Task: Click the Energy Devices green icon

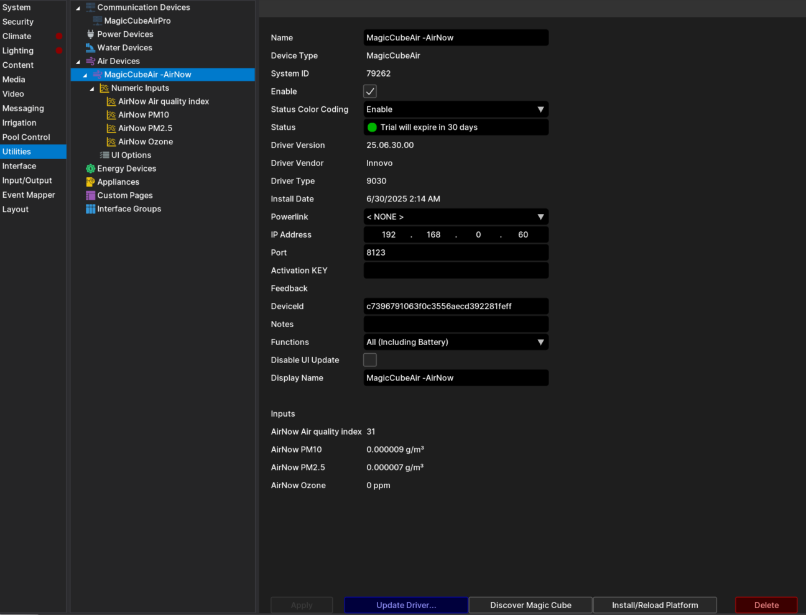Action: tap(90, 169)
